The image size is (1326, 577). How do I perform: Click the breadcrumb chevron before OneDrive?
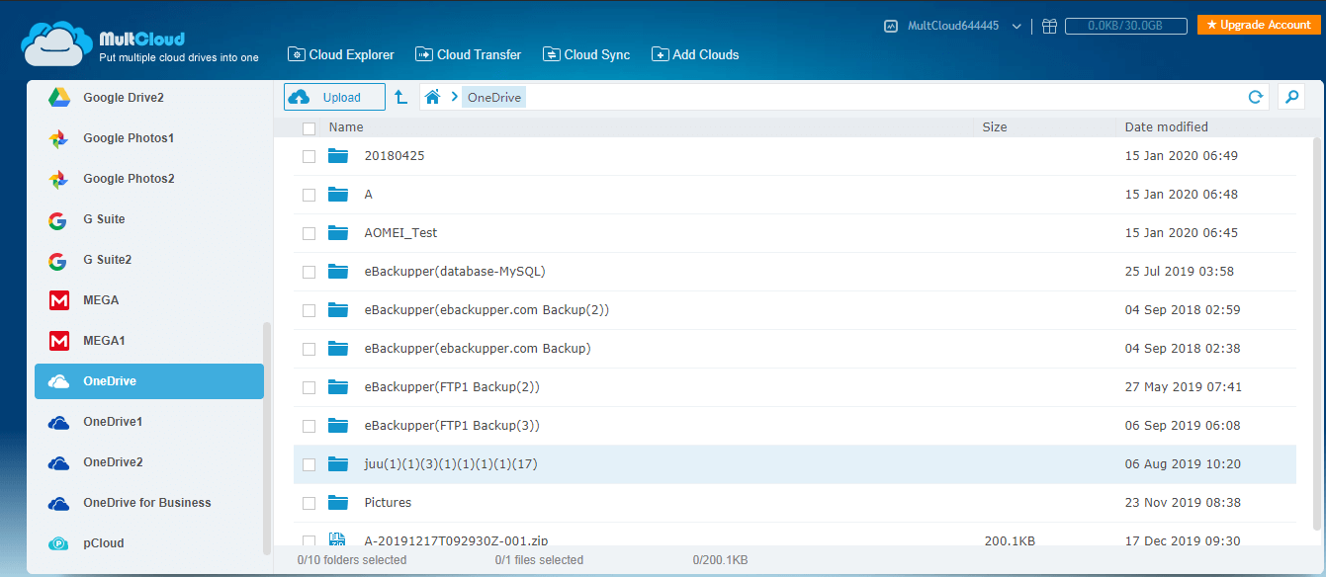pyautogui.click(x=454, y=97)
